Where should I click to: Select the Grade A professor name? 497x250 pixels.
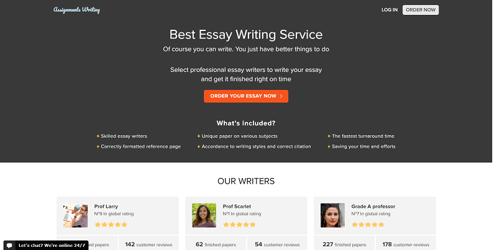[373, 206]
